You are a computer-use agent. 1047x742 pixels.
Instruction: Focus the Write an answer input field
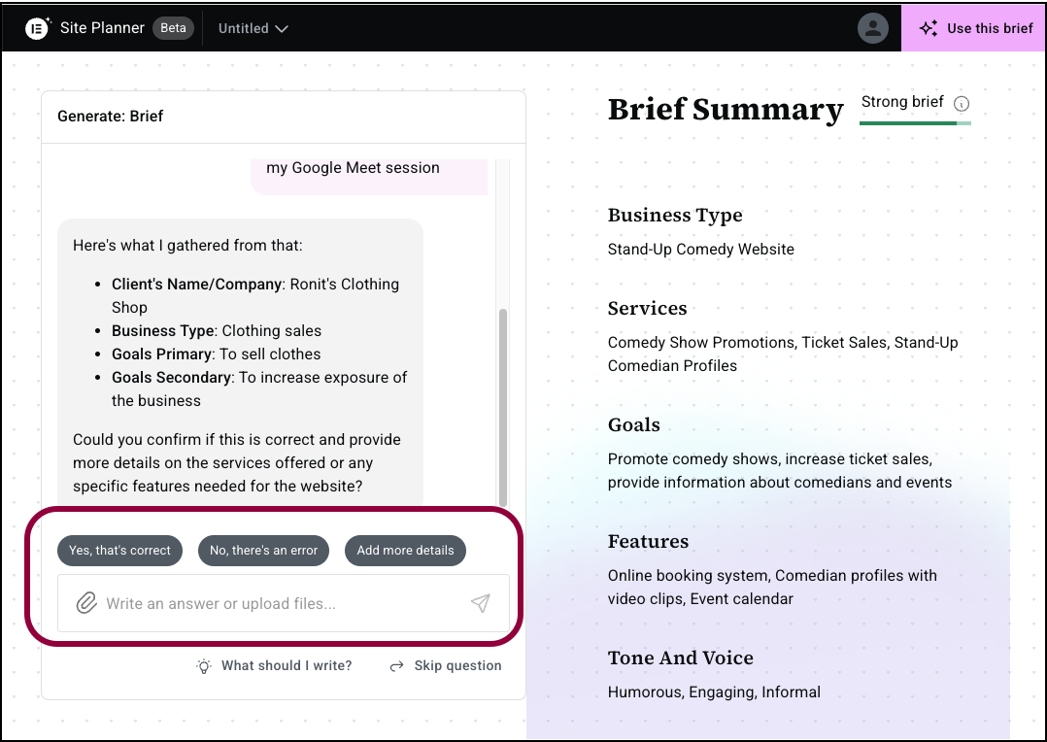tap(284, 603)
